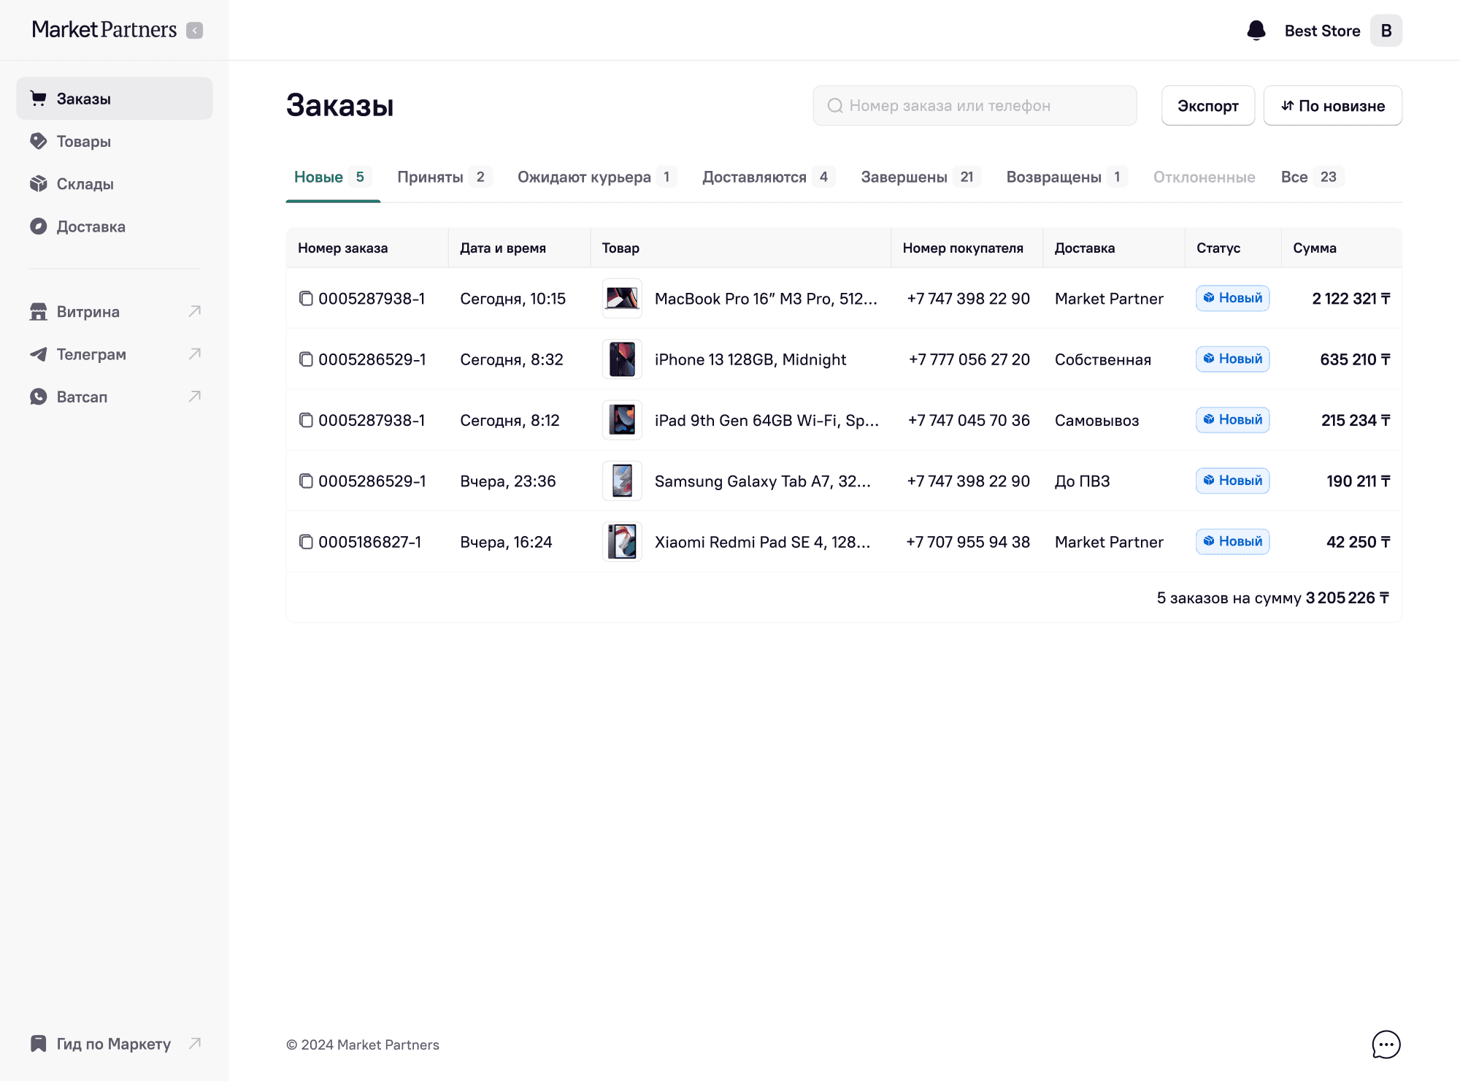Go to Заказы in sidebar
The width and height of the screenshot is (1460, 1081).
[x=115, y=99]
